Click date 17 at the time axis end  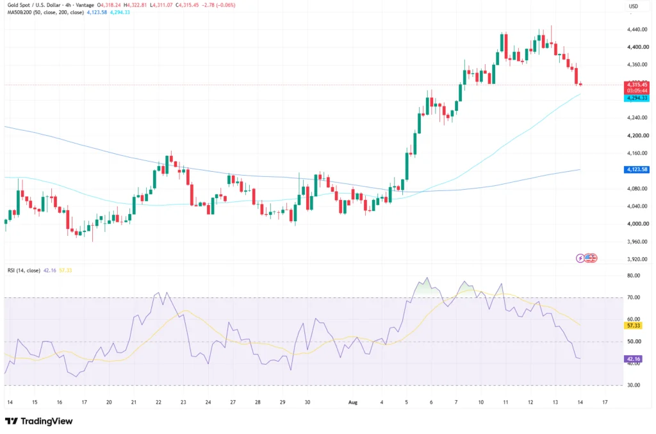tap(605, 402)
